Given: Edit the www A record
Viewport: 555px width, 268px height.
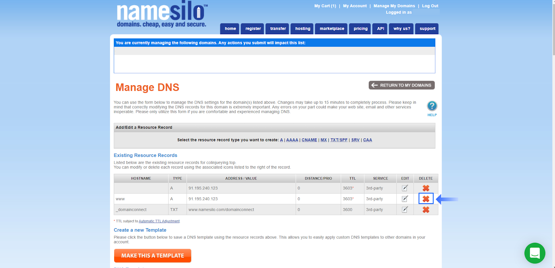Looking at the screenshot, I should [405, 199].
